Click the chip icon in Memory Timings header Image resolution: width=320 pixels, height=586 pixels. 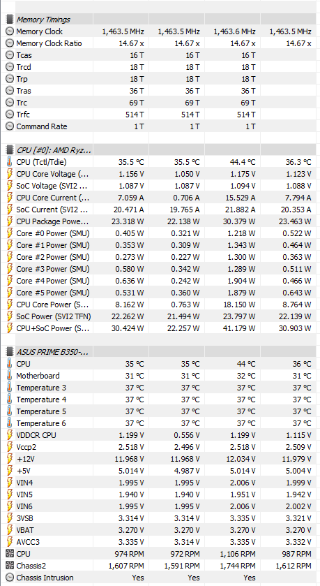tap(10, 20)
